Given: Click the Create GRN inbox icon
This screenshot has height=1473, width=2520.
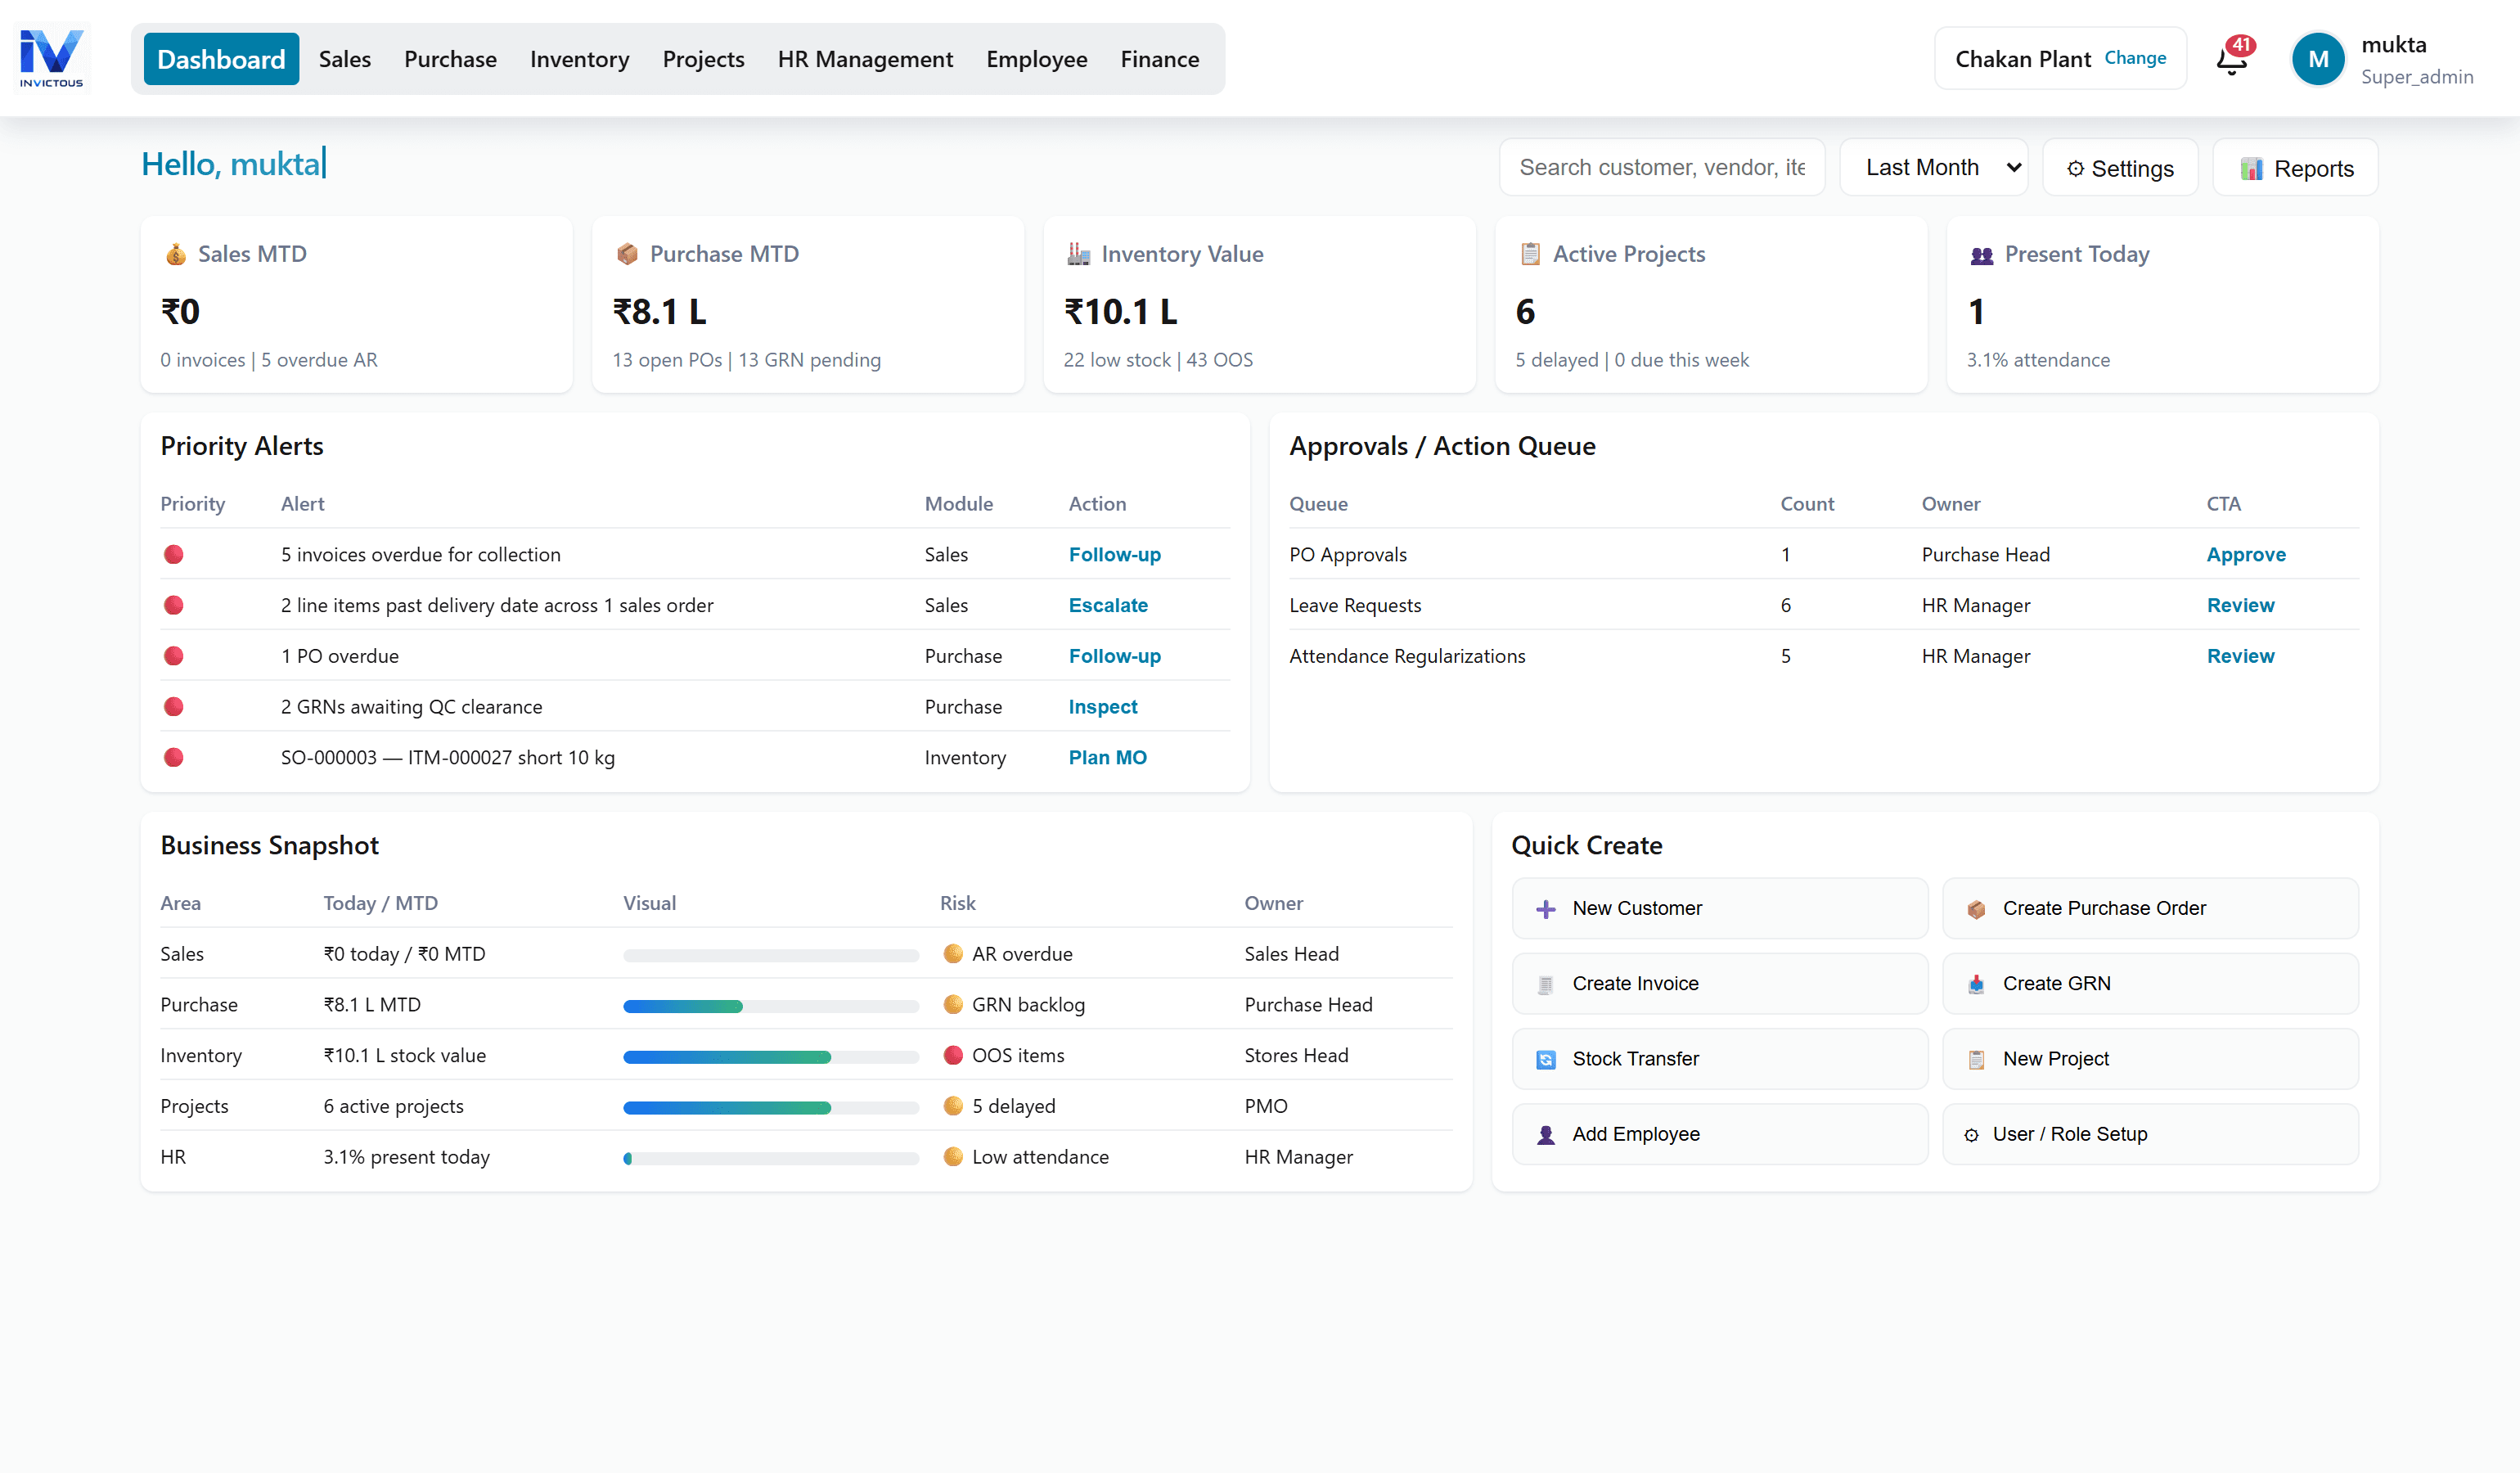Looking at the screenshot, I should pyautogui.click(x=1975, y=984).
